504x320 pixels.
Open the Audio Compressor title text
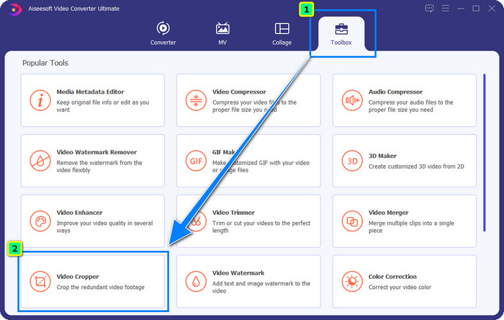[x=395, y=92]
